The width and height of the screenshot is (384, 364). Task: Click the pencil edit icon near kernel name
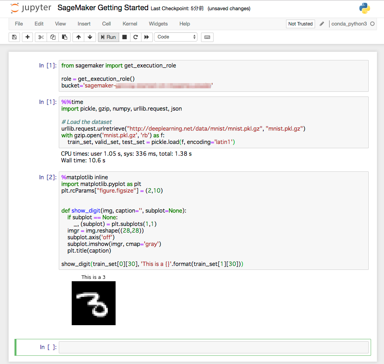322,24
